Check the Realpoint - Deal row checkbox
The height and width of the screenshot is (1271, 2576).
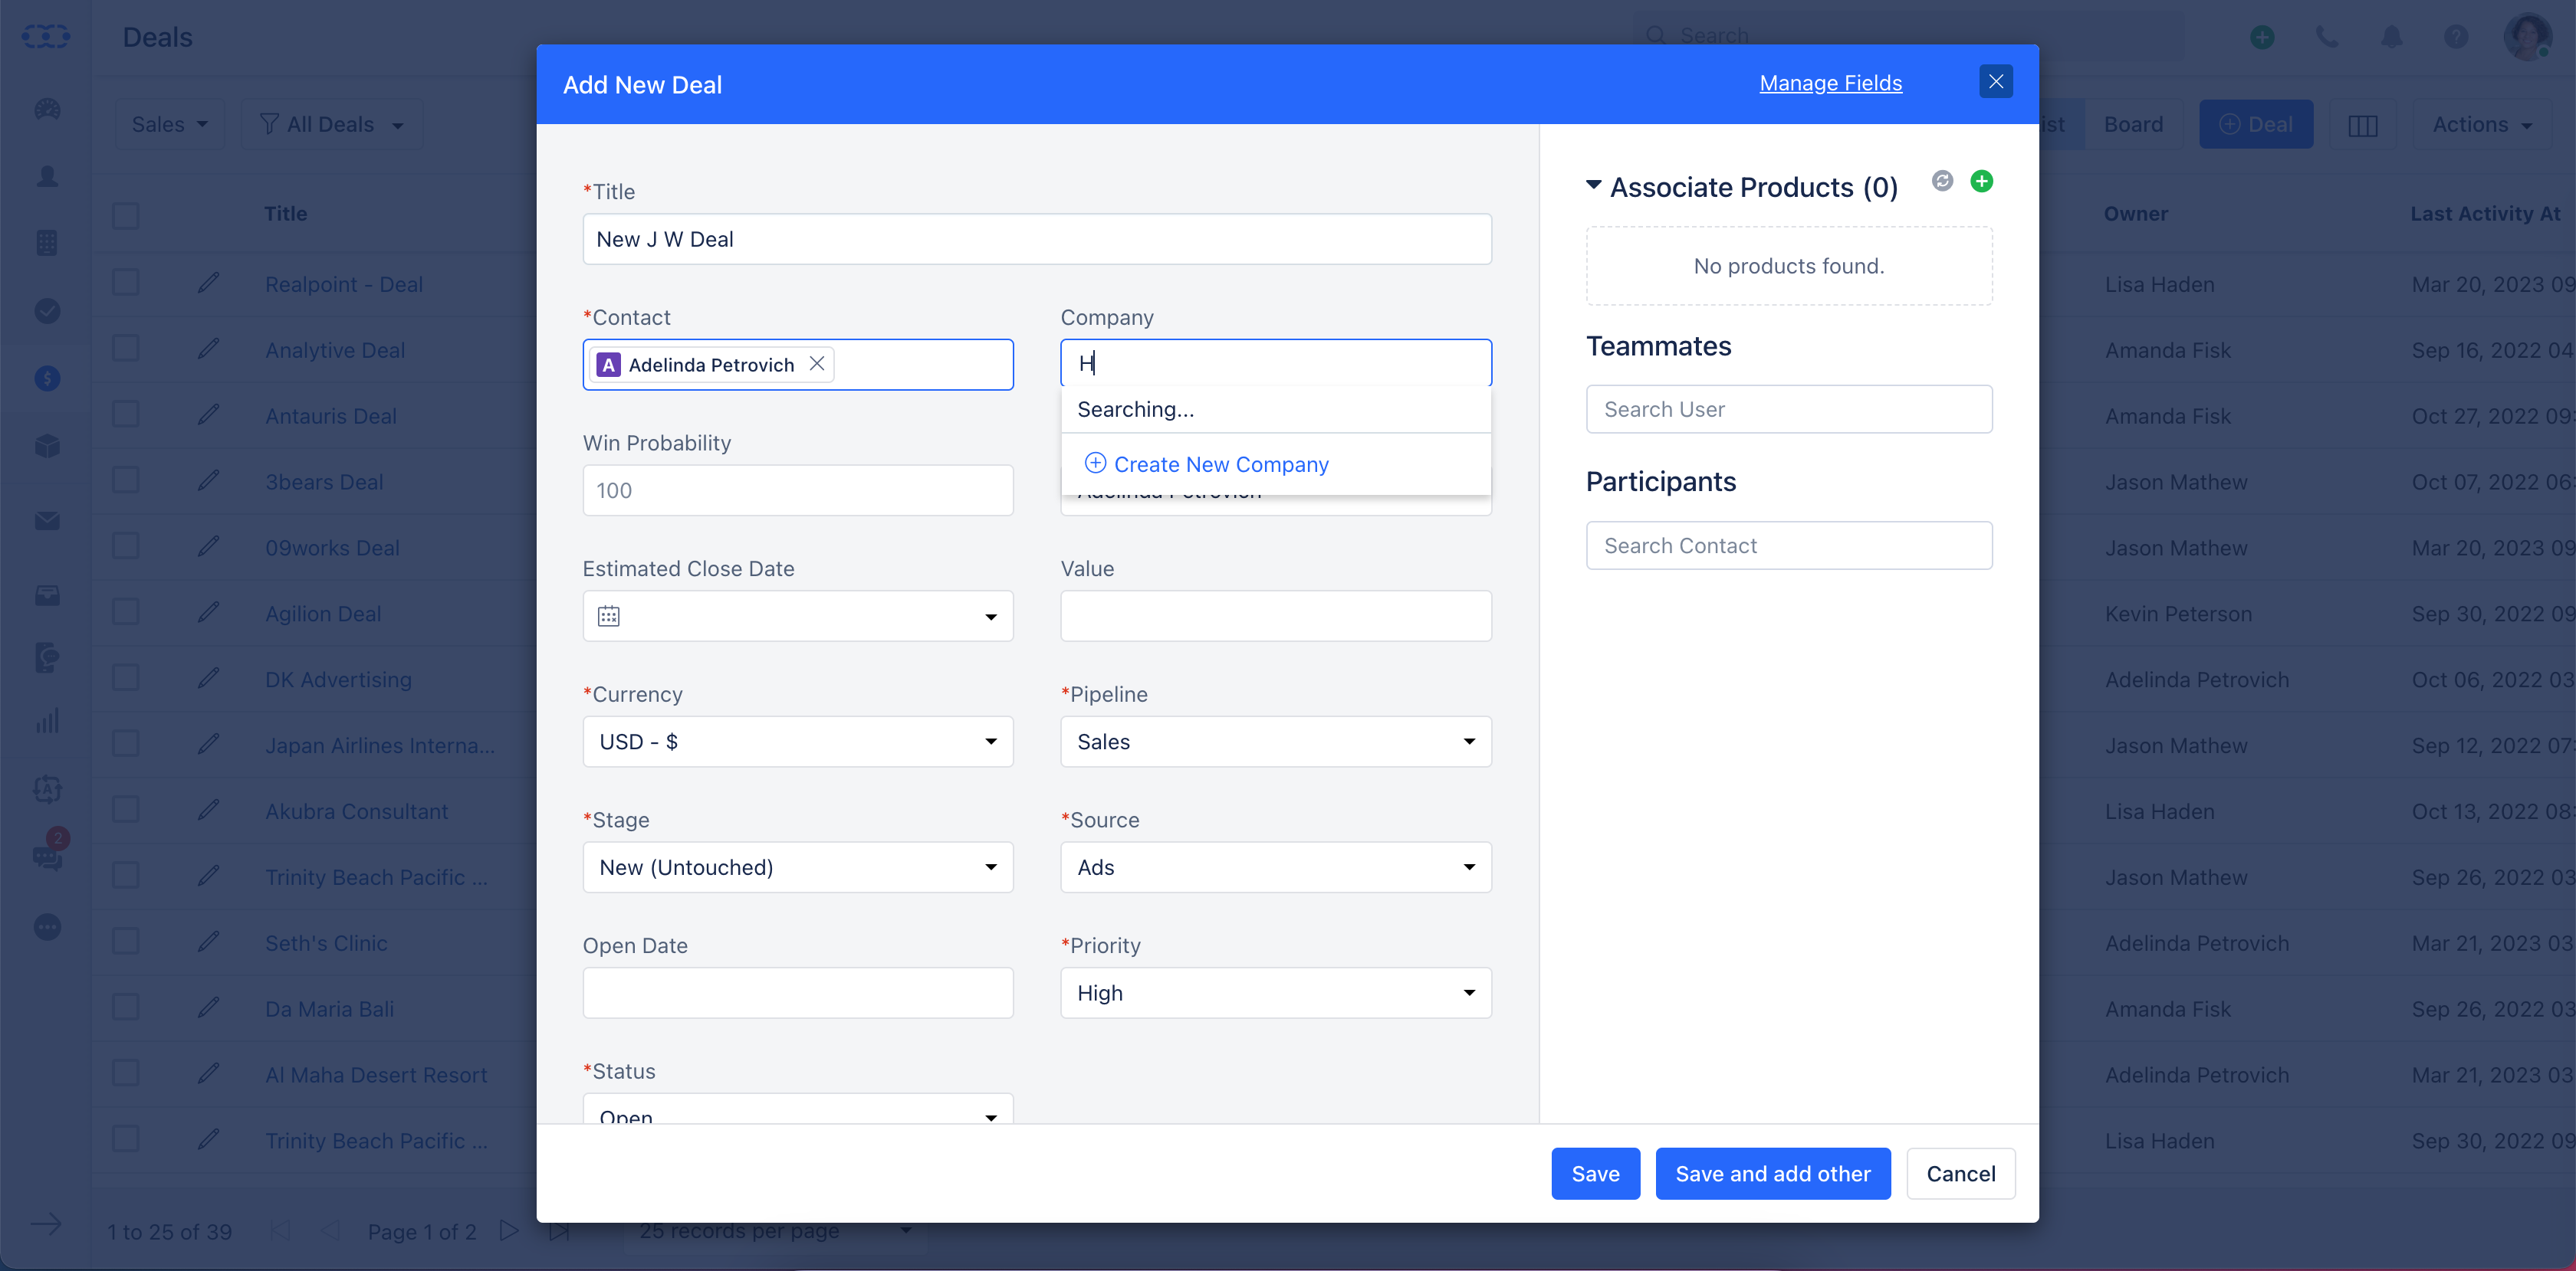[126, 283]
